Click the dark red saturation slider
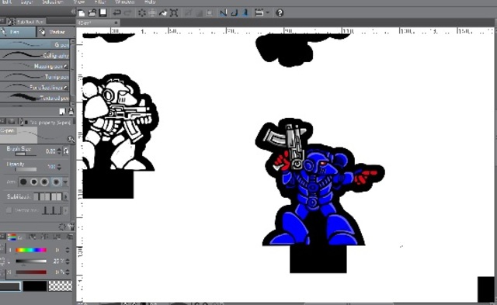Screen dimensions: 497x305 pyautogui.click(x=31, y=272)
